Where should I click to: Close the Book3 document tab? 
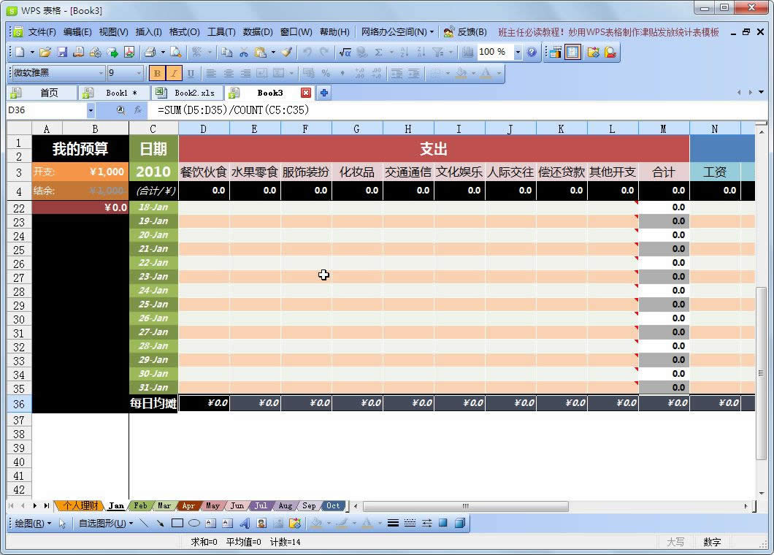[x=306, y=93]
